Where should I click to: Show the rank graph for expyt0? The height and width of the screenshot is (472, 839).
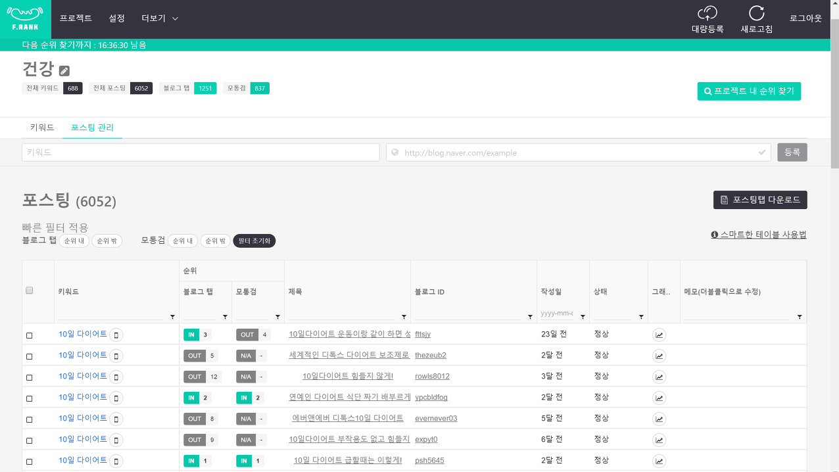[x=659, y=440]
